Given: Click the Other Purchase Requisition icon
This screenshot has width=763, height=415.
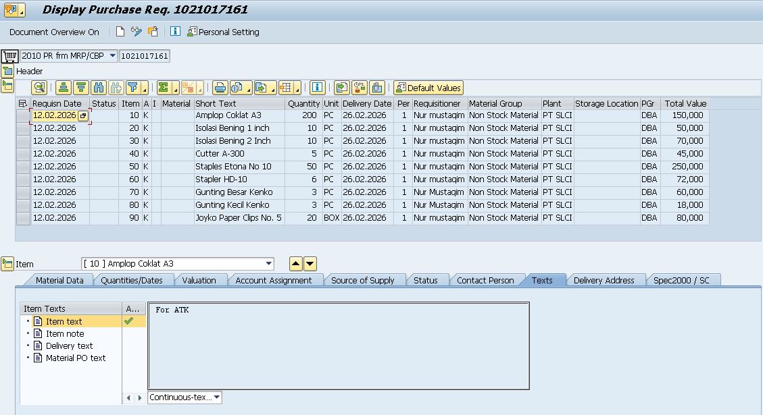Looking at the screenshot, I should (x=153, y=32).
